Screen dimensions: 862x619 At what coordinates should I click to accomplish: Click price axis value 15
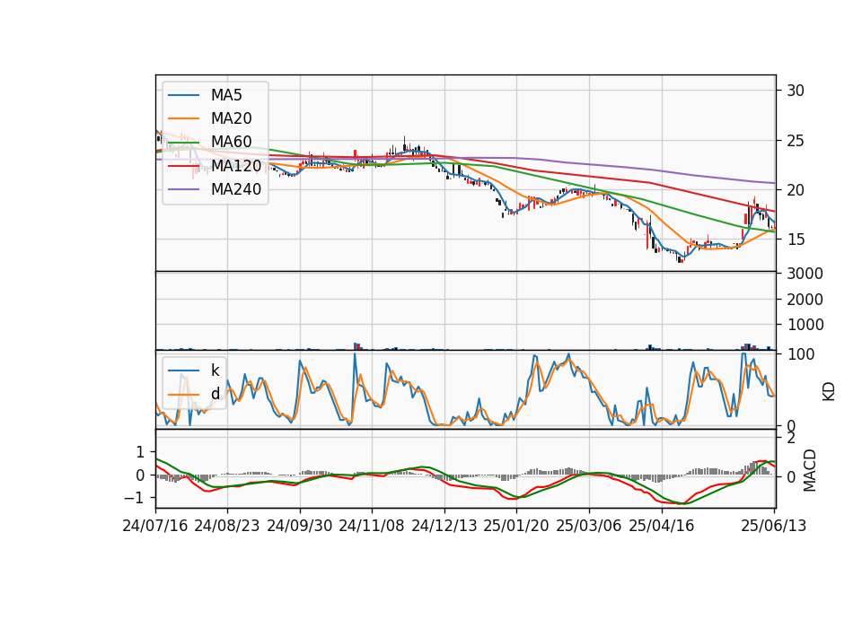tap(795, 240)
